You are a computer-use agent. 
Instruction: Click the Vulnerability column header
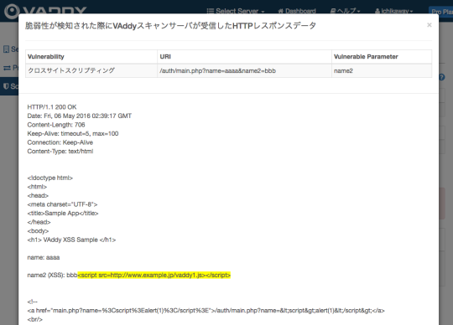pos(91,57)
